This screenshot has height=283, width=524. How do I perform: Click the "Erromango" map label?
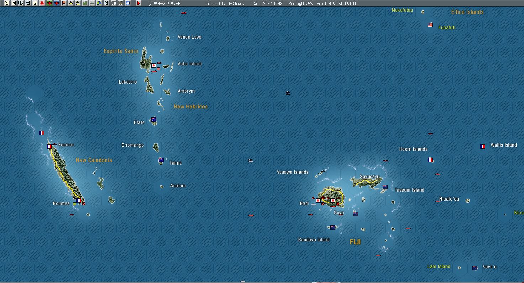133,145
